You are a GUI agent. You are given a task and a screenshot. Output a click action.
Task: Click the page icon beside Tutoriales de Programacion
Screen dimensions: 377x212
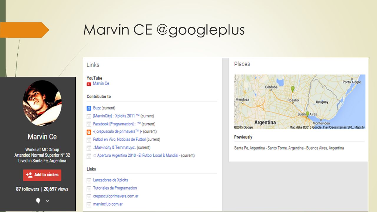pyautogui.click(x=89, y=188)
